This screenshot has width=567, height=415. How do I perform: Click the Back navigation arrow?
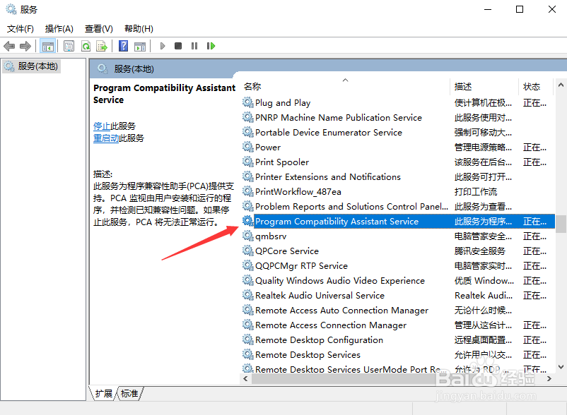click(9, 46)
